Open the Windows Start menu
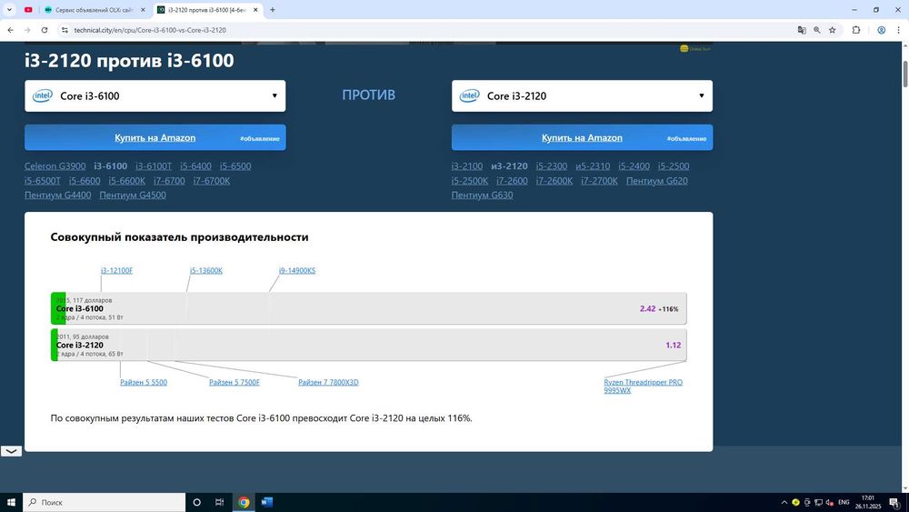This screenshot has height=512, width=909. 11,503
